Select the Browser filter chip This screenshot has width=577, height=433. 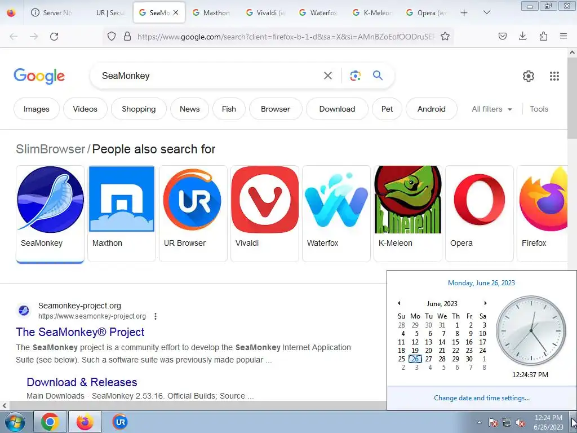[x=276, y=109]
